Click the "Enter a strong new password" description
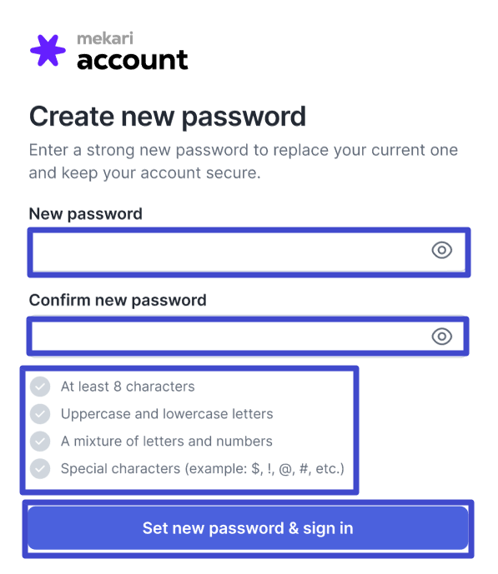Screen dimensions: 498x574 click(244, 162)
